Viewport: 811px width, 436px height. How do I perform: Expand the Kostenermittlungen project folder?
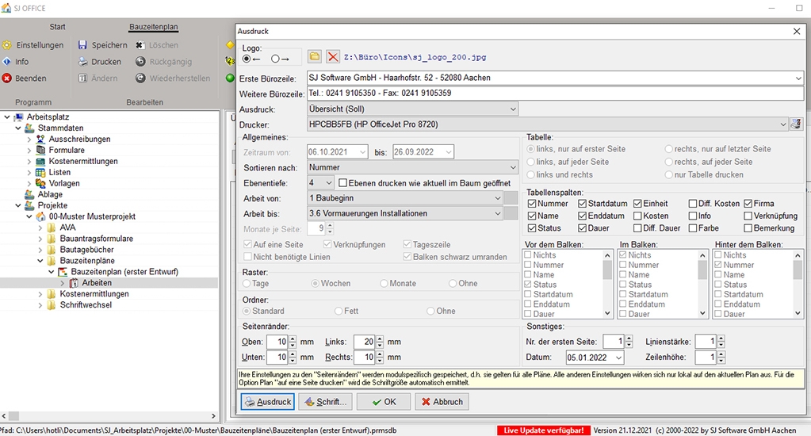(40, 294)
